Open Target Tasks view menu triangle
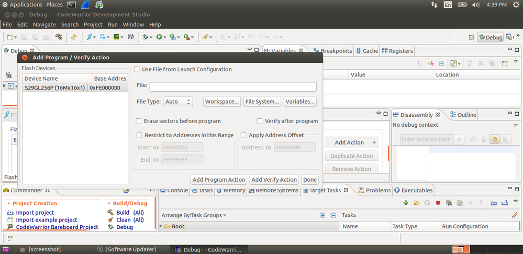523x254 pixels. pyautogui.click(x=516, y=201)
